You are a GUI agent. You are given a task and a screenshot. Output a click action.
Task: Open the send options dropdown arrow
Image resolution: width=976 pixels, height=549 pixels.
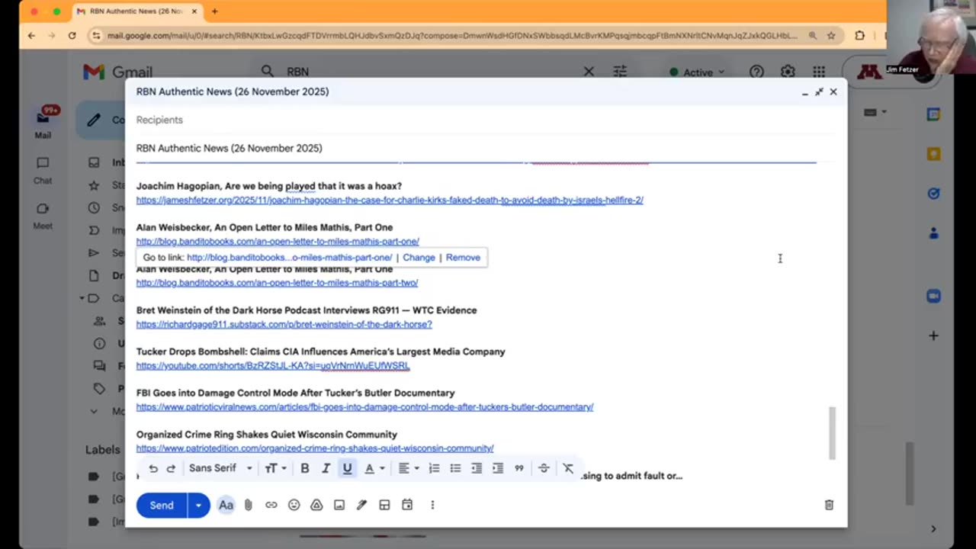click(198, 505)
